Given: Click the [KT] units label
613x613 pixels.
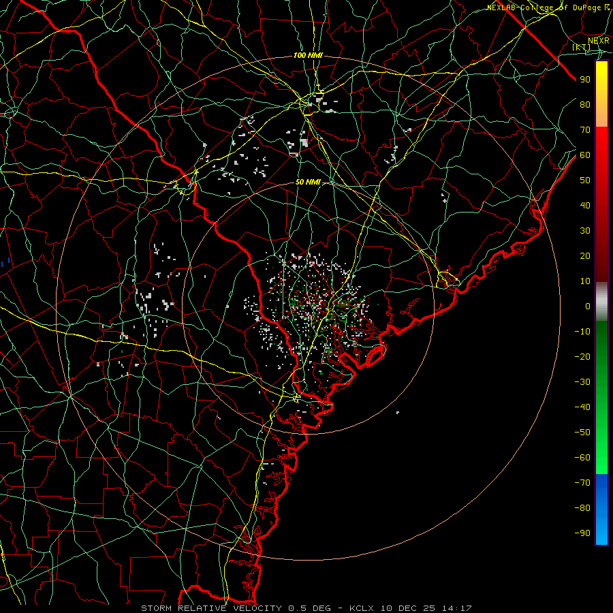Looking at the screenshot, I should point(582,47).
